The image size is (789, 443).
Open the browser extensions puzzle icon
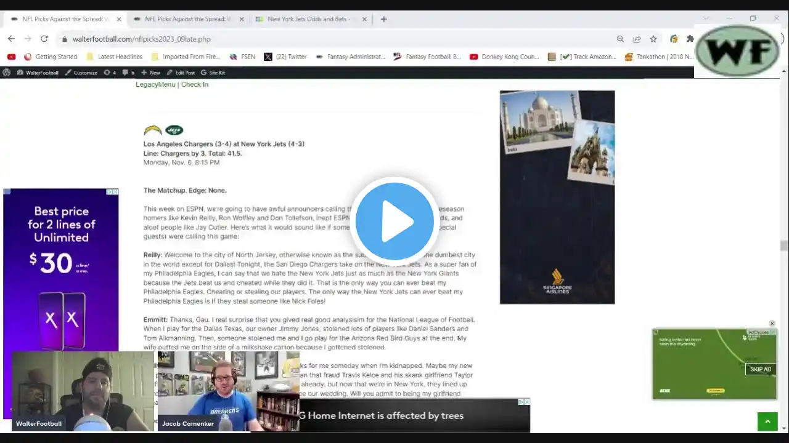pos(690,39)
